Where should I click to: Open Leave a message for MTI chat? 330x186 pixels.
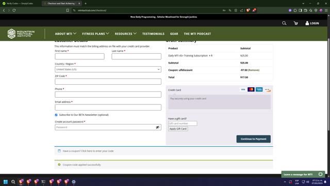point(303,175)
